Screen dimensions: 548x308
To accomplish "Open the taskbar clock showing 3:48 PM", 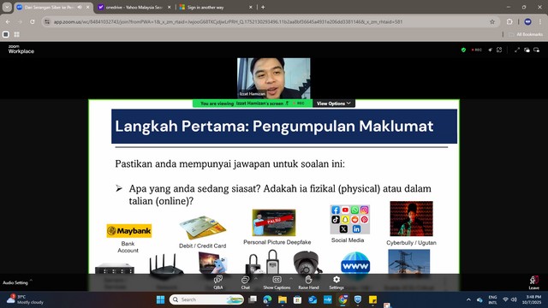I will 532,299.
